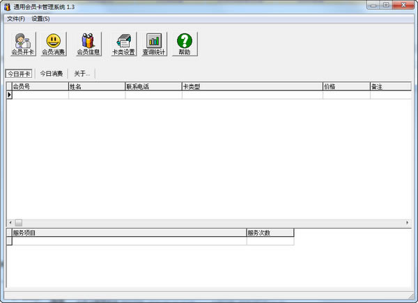Open the 会员开卡 toolbar icon
Image resolution: width=418 pixels, height=303 pixels.
(x=23, y=44)
